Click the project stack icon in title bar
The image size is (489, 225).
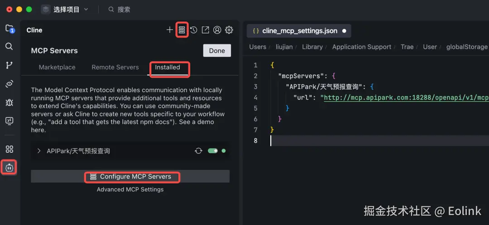pos(46,9)
